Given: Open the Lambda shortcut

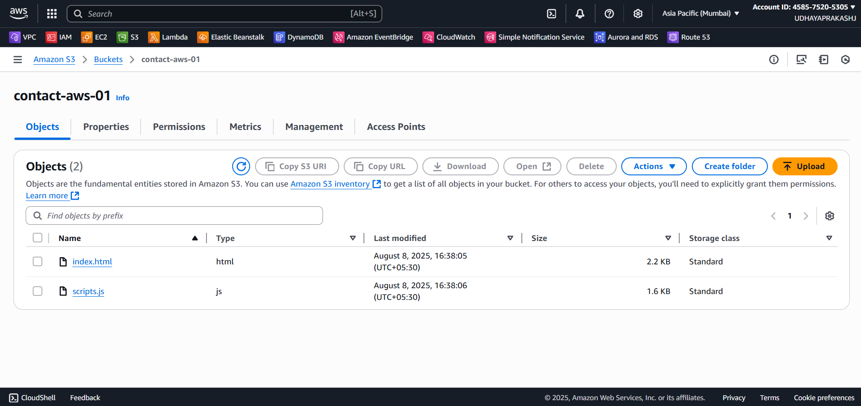Looking at the screenshot, I should (x=168, y=37).
